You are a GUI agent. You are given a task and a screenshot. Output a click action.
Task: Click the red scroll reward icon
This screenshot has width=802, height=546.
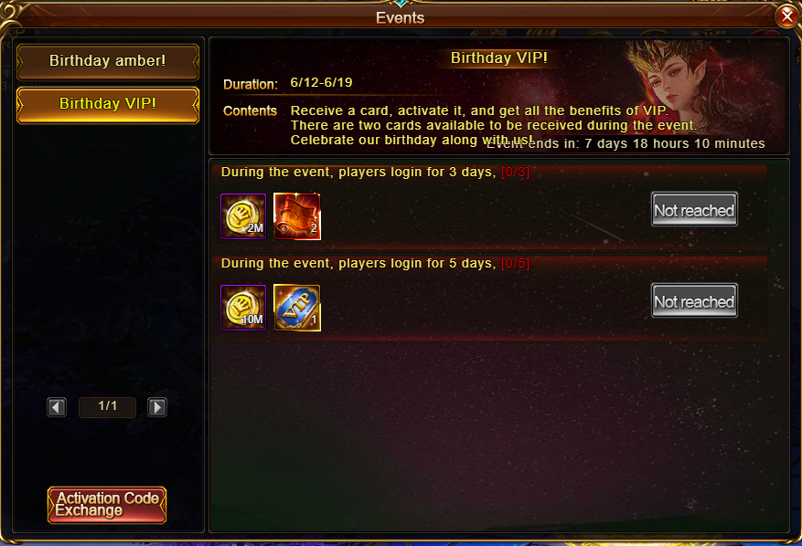297,216
